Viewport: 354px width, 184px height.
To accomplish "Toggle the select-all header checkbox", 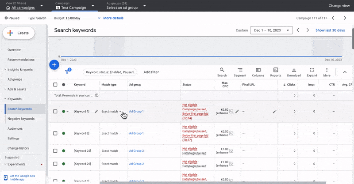I will click(x=55, y=84).
